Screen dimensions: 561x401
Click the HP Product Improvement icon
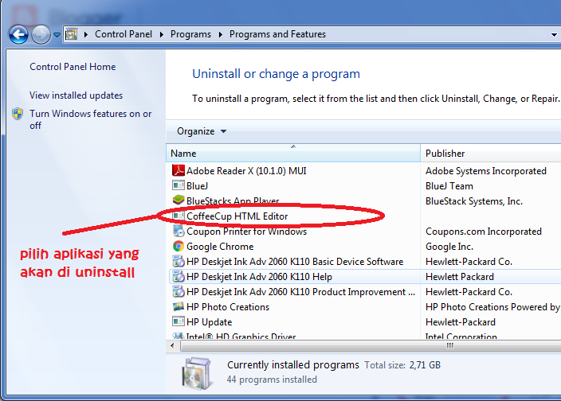[178, 292]
